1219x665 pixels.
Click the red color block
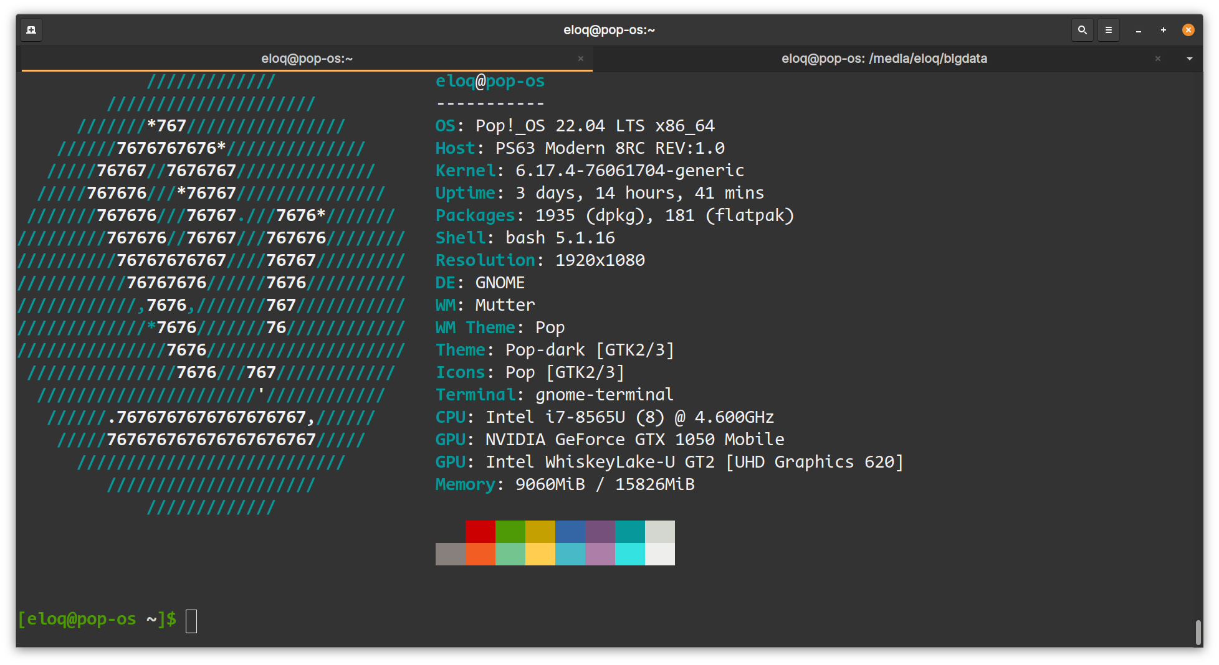(480, 532)
